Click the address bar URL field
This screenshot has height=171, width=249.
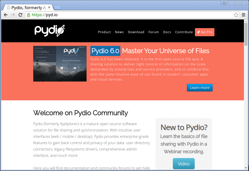pos(132,15)
